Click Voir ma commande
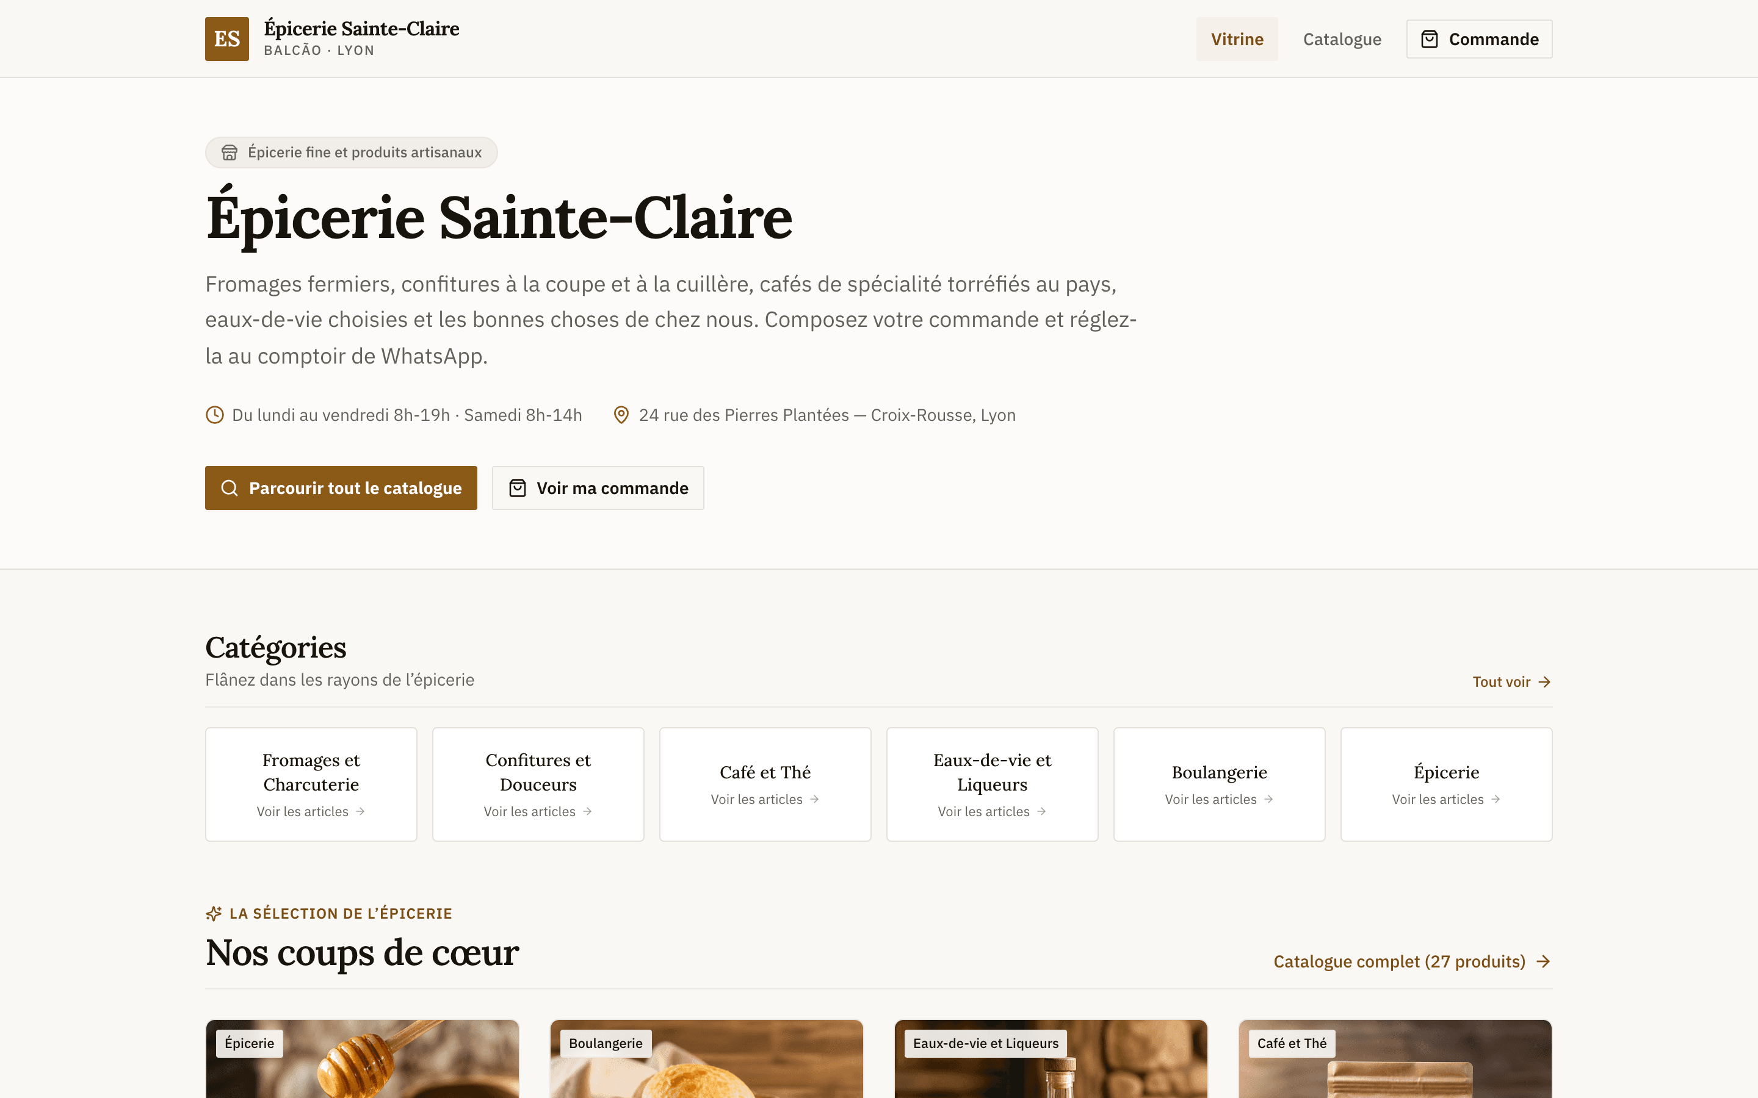This screenshot has width=1758, height=1098. [598, 488]
